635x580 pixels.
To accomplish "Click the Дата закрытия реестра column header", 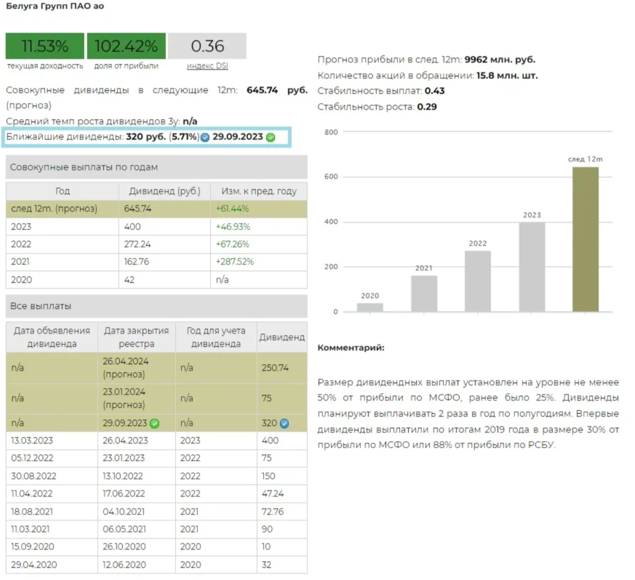I will click(136, 337).
